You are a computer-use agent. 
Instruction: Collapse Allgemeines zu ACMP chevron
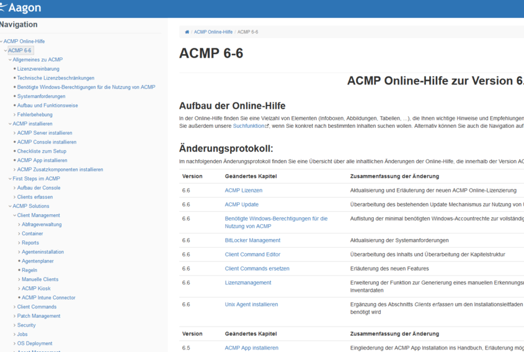10,60
